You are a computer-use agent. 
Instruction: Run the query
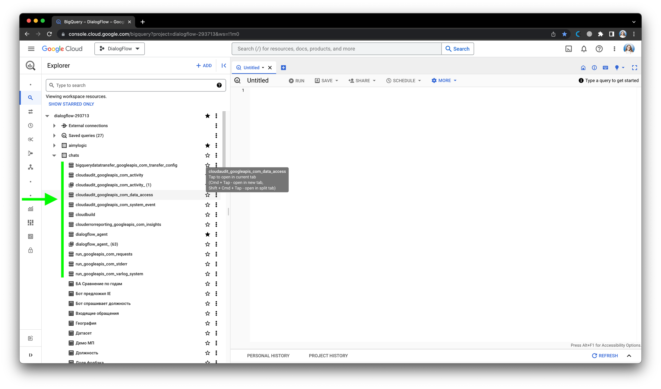296,81
